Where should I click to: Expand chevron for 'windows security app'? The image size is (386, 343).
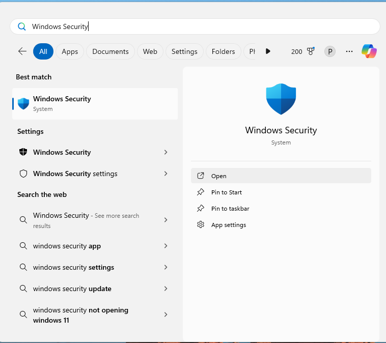pyautogui.click(x=166, y=246)
